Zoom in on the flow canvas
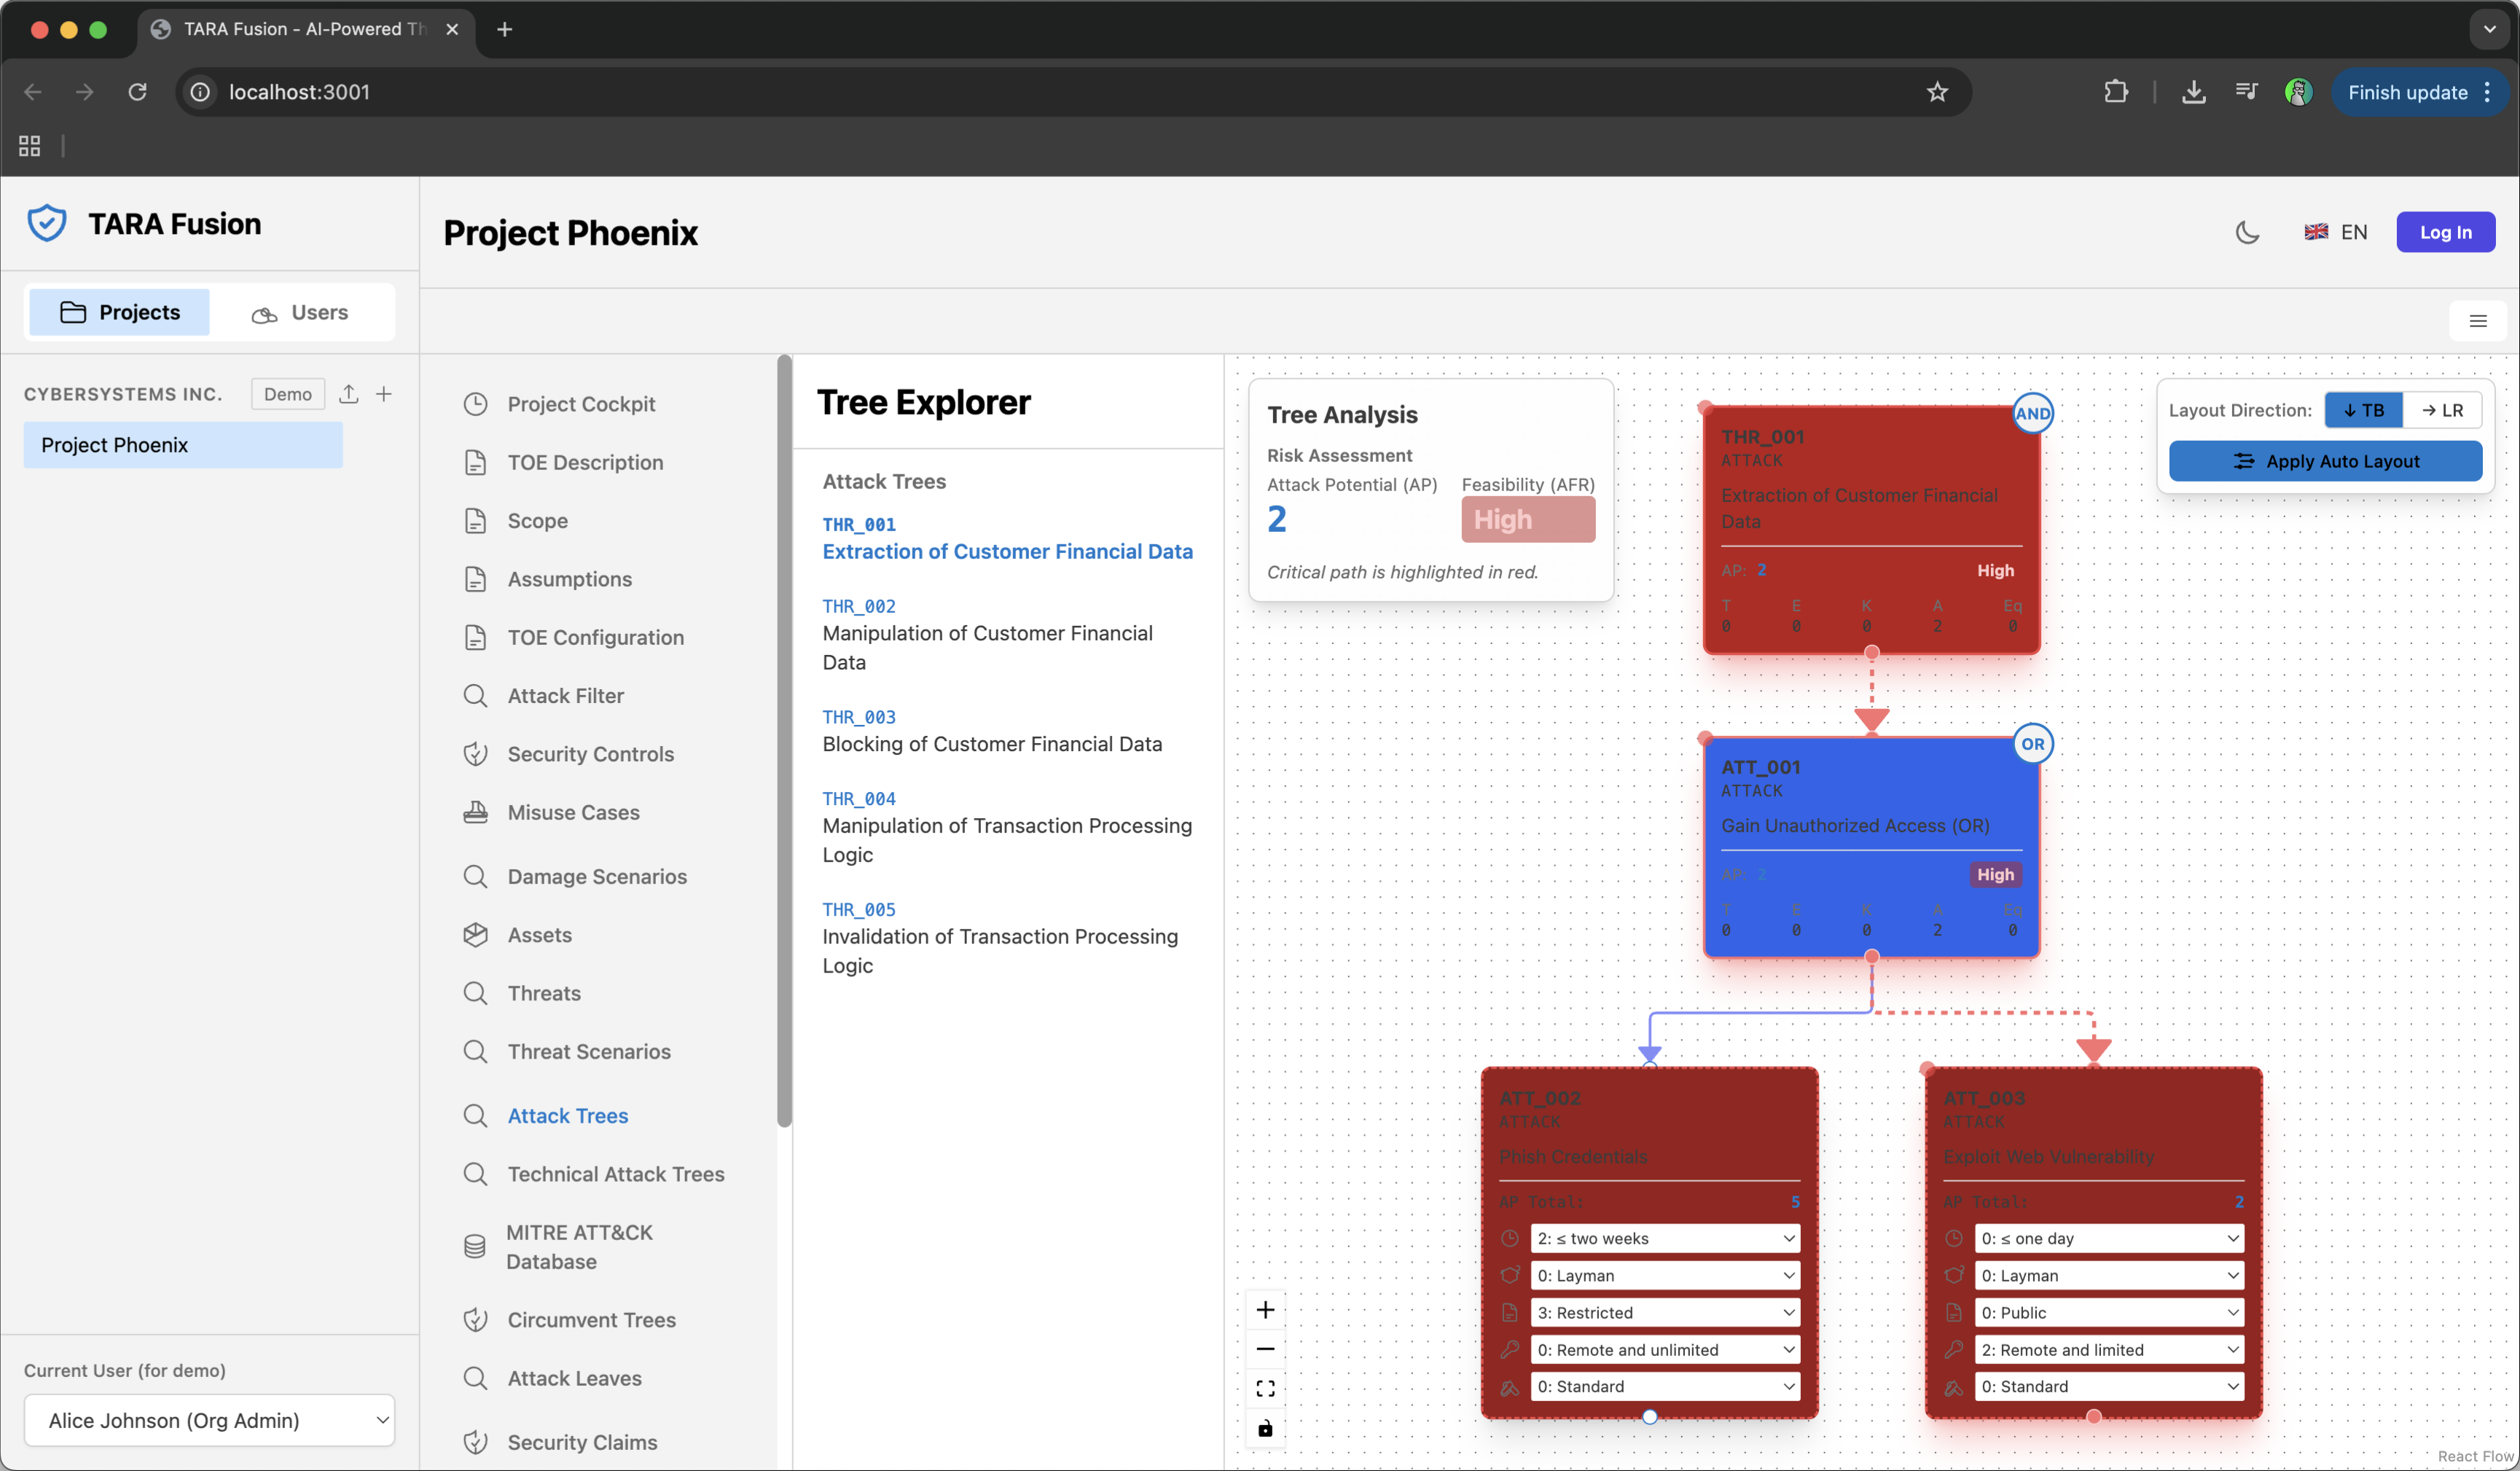 [1265, 1310]
